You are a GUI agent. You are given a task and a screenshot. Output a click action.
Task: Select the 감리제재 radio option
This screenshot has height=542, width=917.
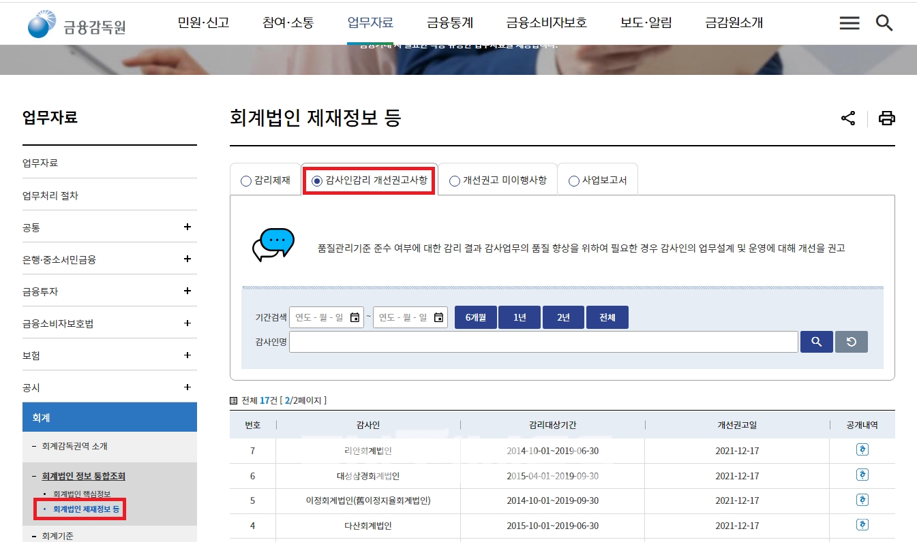[x=245, y=180]
